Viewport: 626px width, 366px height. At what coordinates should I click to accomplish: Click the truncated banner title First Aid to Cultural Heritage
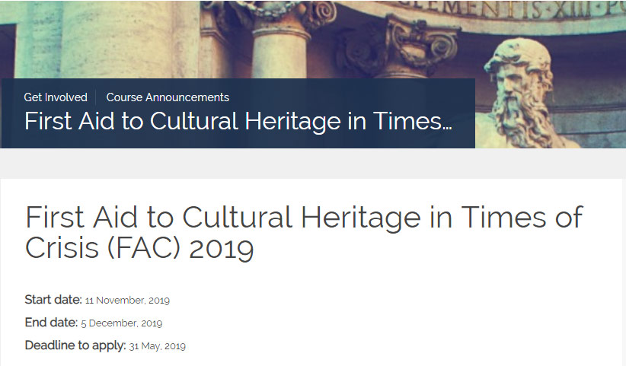pos(238,121)
